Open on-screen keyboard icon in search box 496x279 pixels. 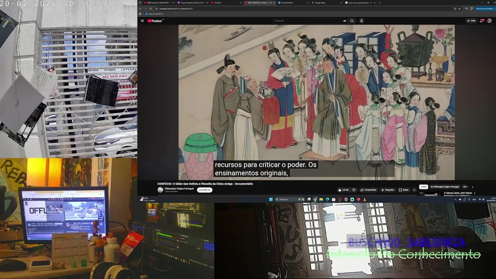(x=344, y=21)
